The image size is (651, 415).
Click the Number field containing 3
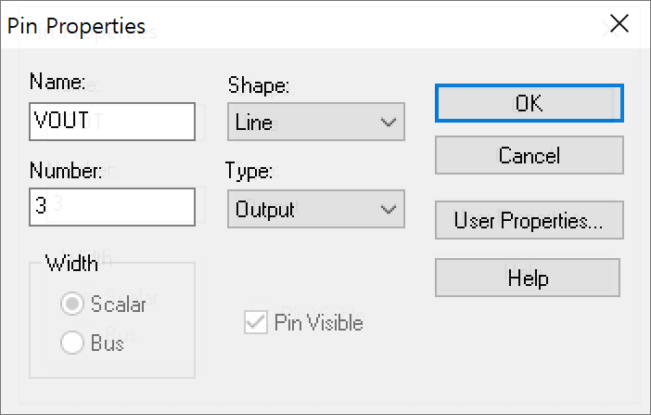[112, 206]
